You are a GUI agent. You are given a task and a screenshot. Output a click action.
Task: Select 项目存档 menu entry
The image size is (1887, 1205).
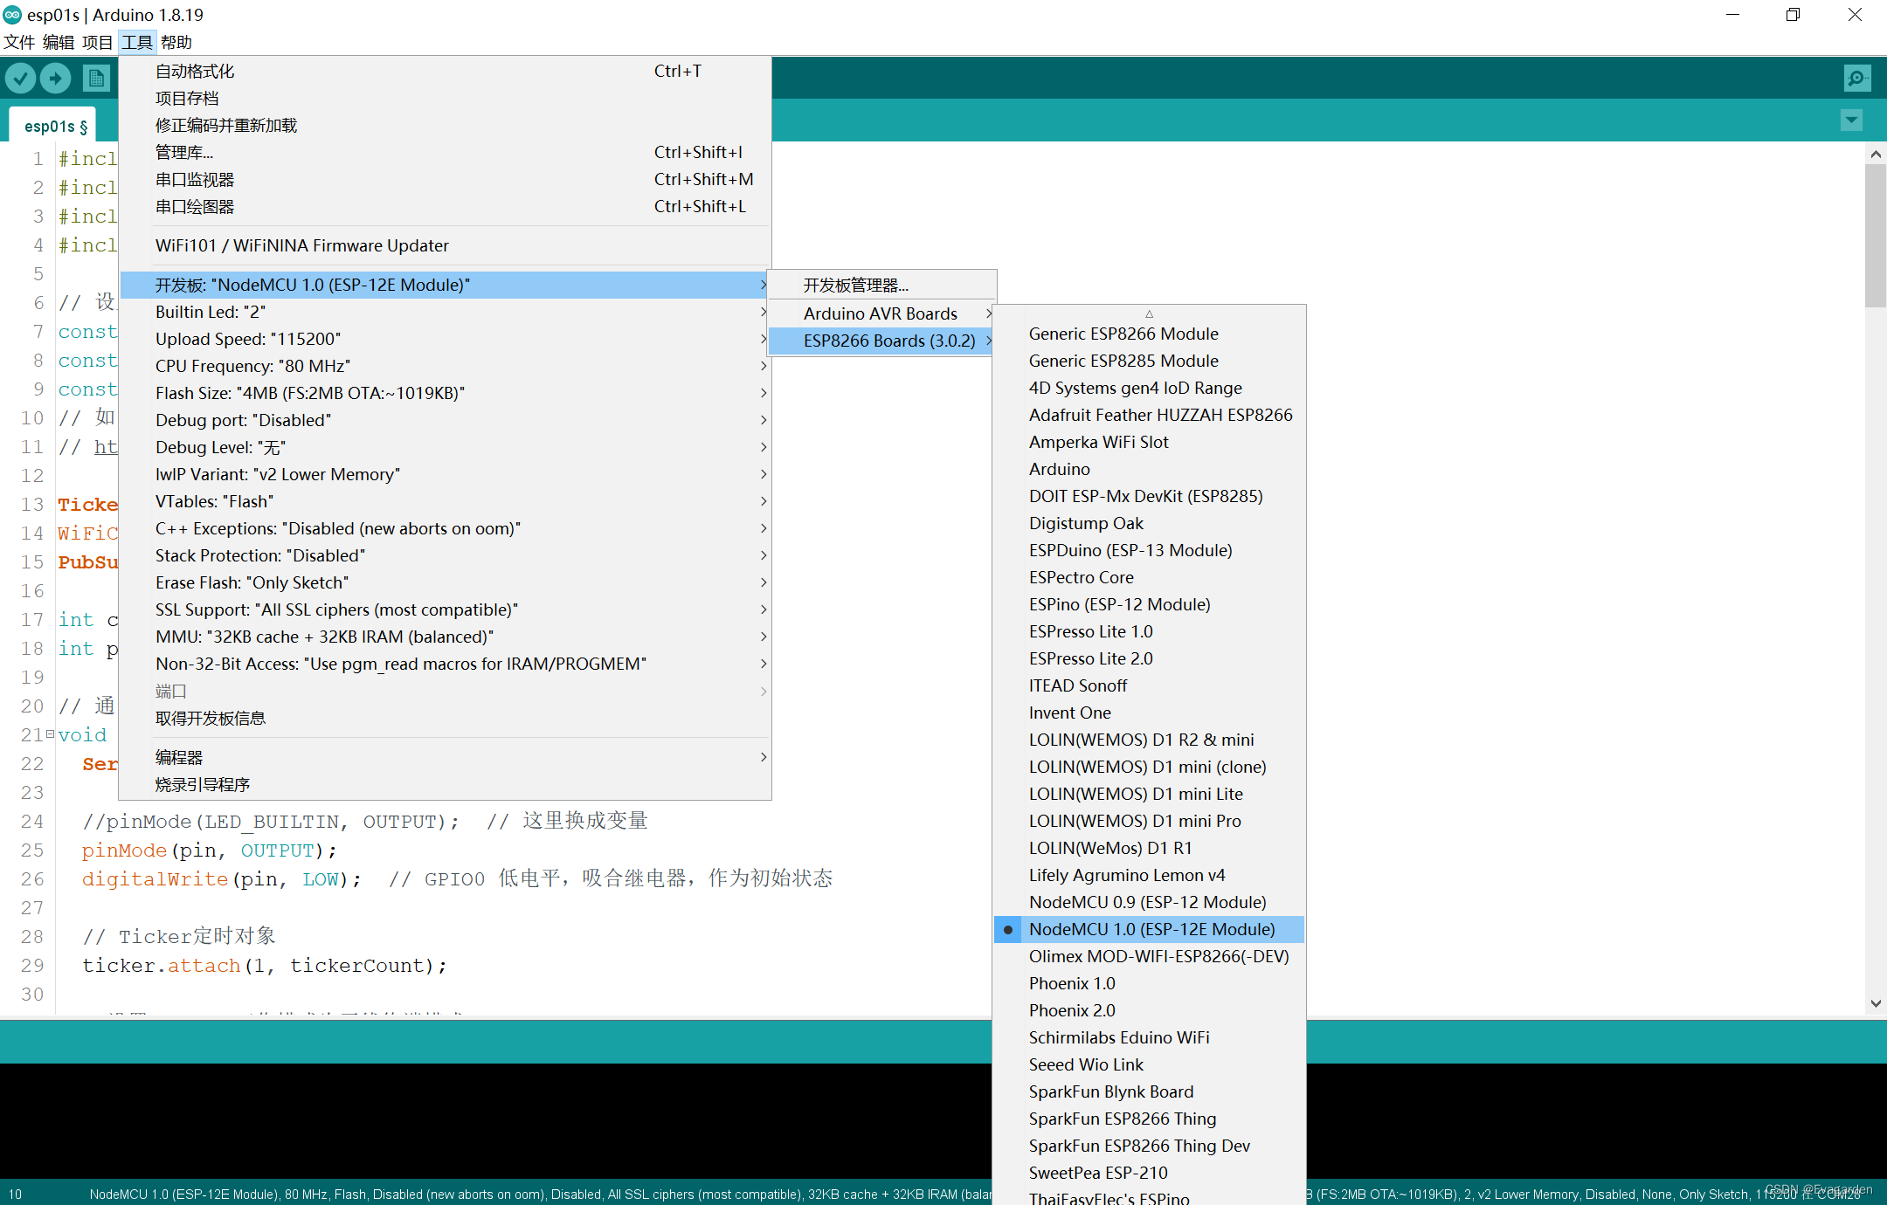tap(446, 99)
